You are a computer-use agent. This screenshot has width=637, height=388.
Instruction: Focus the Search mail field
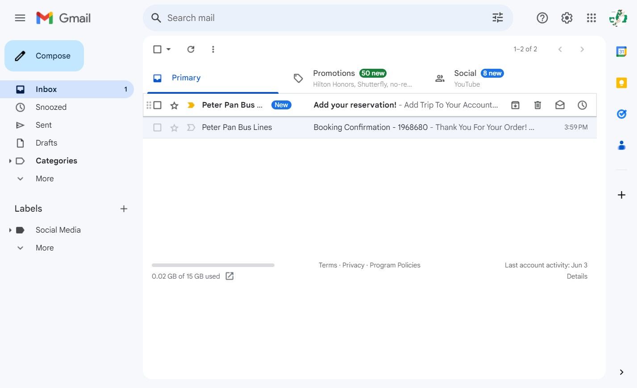point(328,18)
